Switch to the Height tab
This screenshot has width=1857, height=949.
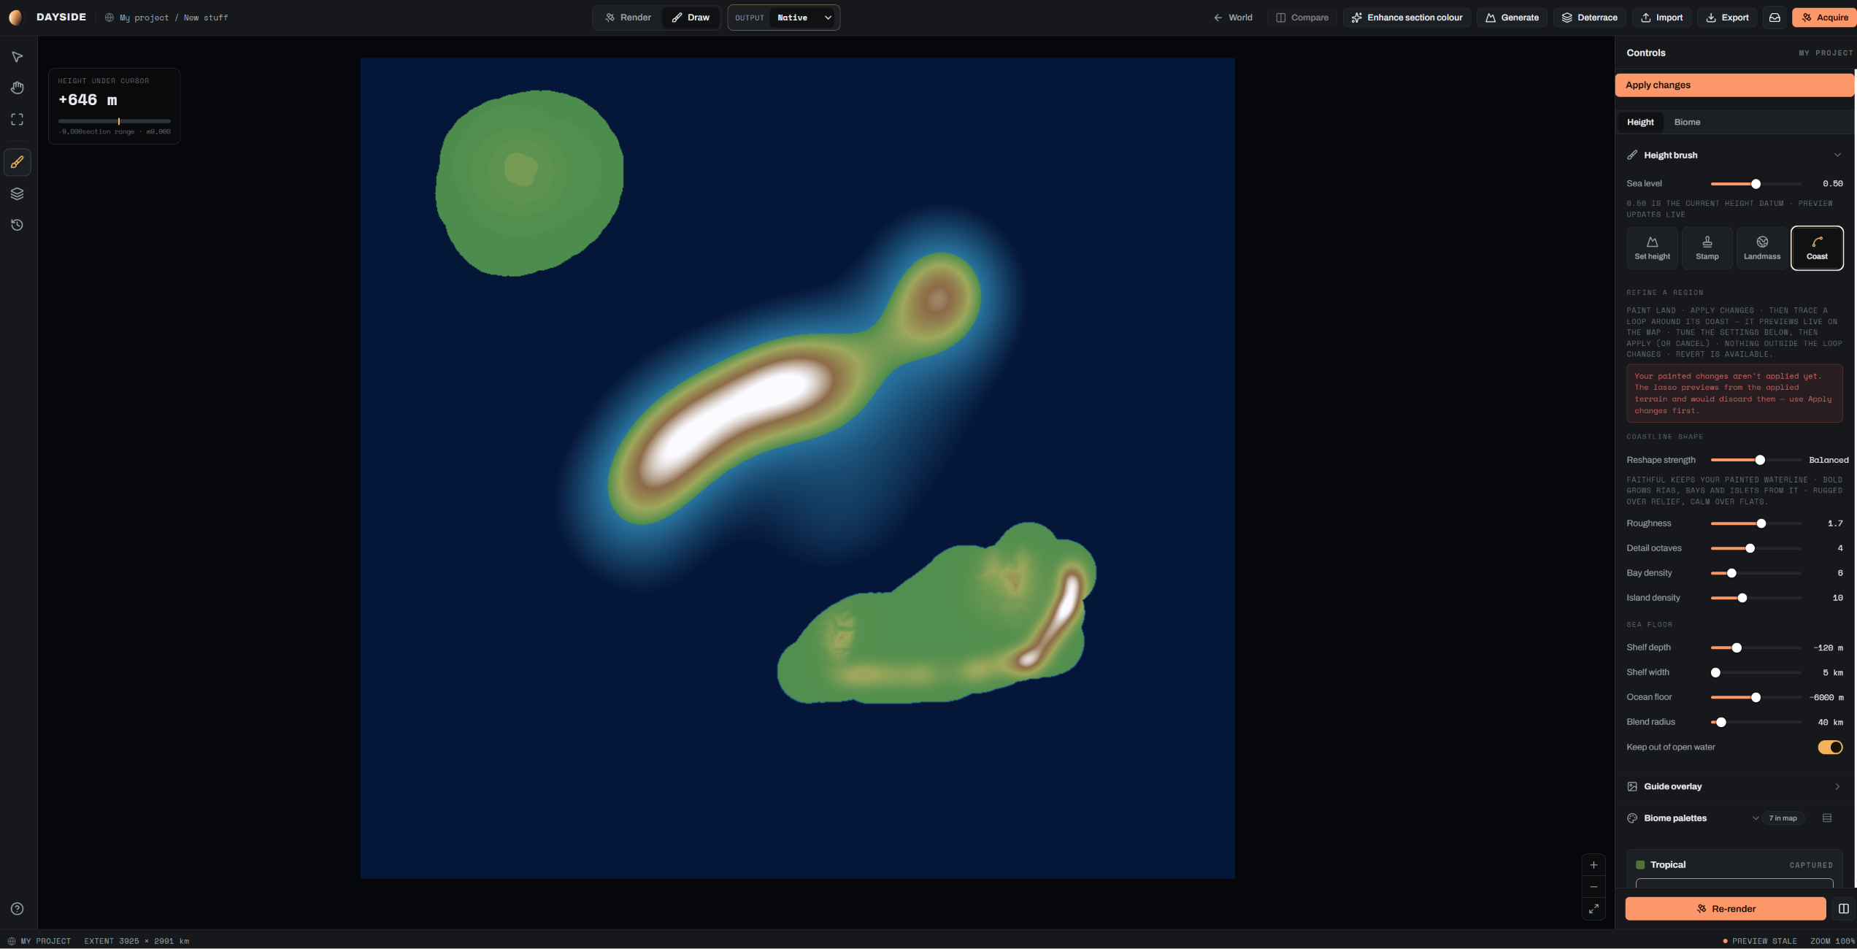(x=1640, y=122)
